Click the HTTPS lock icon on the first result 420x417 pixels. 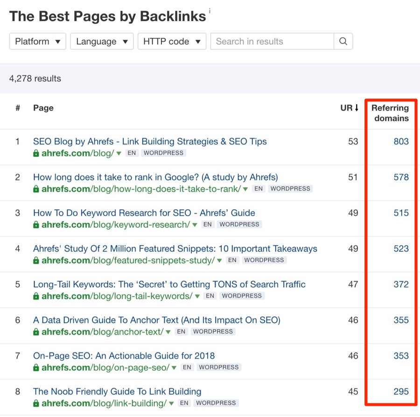click(x=36, y=153)
